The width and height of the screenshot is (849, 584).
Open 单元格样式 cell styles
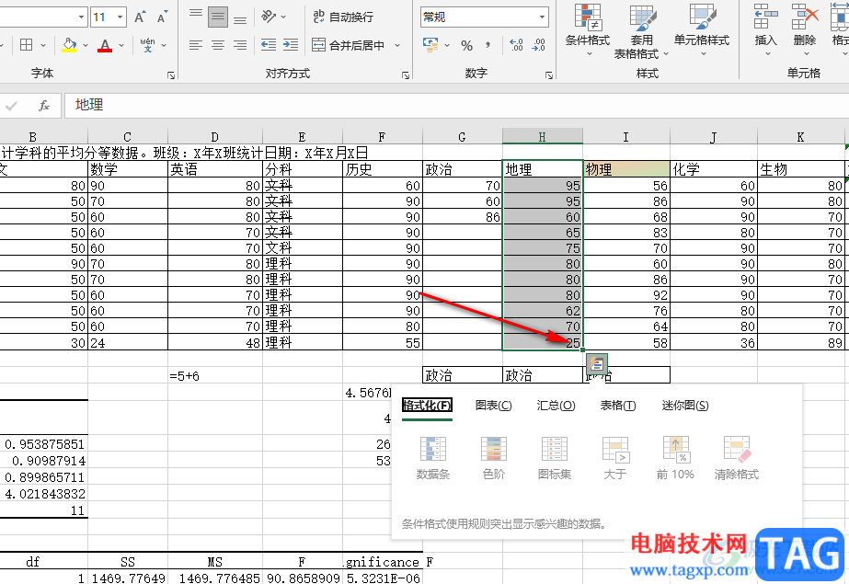coord(702,29)
